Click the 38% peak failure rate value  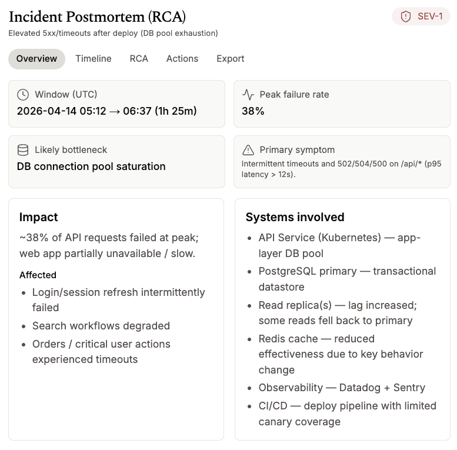click(253, 111)
